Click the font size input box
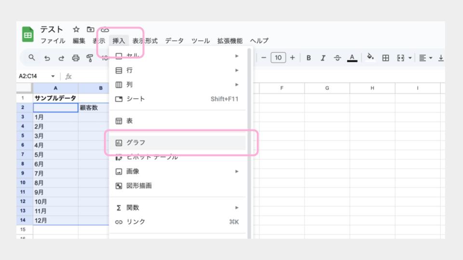 pyautogui.click(x=278, y=58)
